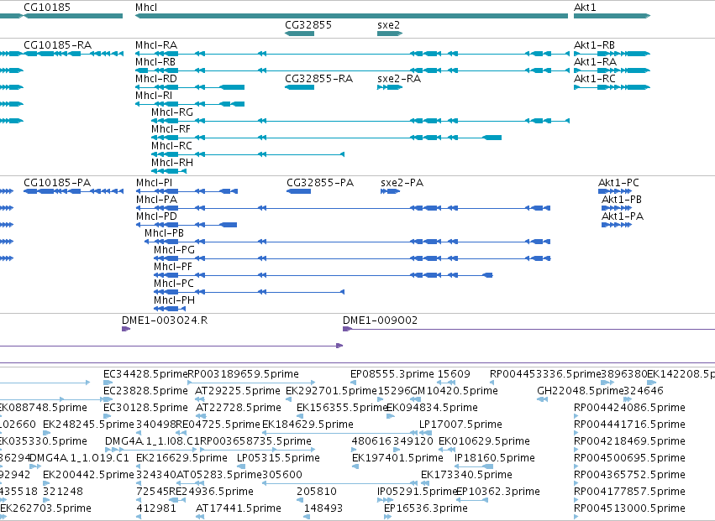The width and height of the screenshot is (715, 521).
Task: Click the sxe2 gene arrow in gene track
Action: [390, 34]
